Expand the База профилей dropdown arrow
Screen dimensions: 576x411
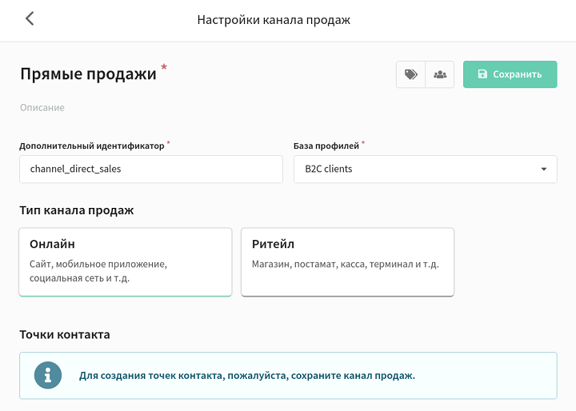point(544,170)
